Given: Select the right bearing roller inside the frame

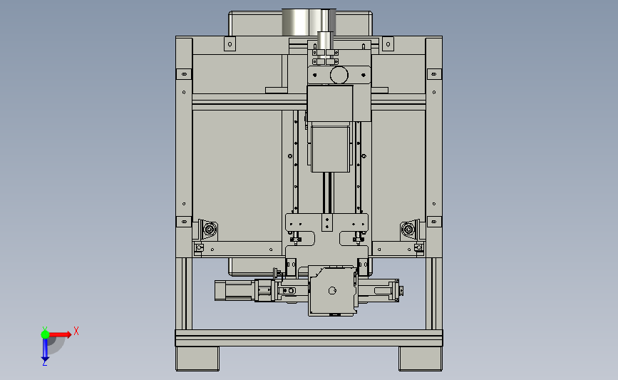Looking at the screenshot, I should 408,229.
